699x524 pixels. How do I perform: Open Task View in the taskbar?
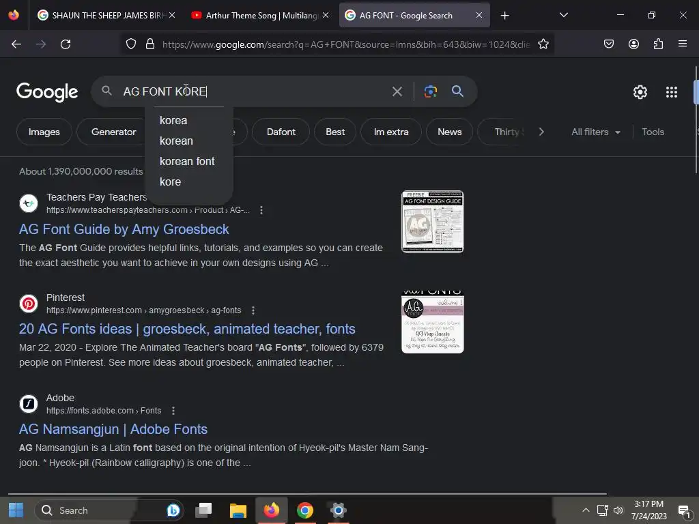(x=203, y=510)
